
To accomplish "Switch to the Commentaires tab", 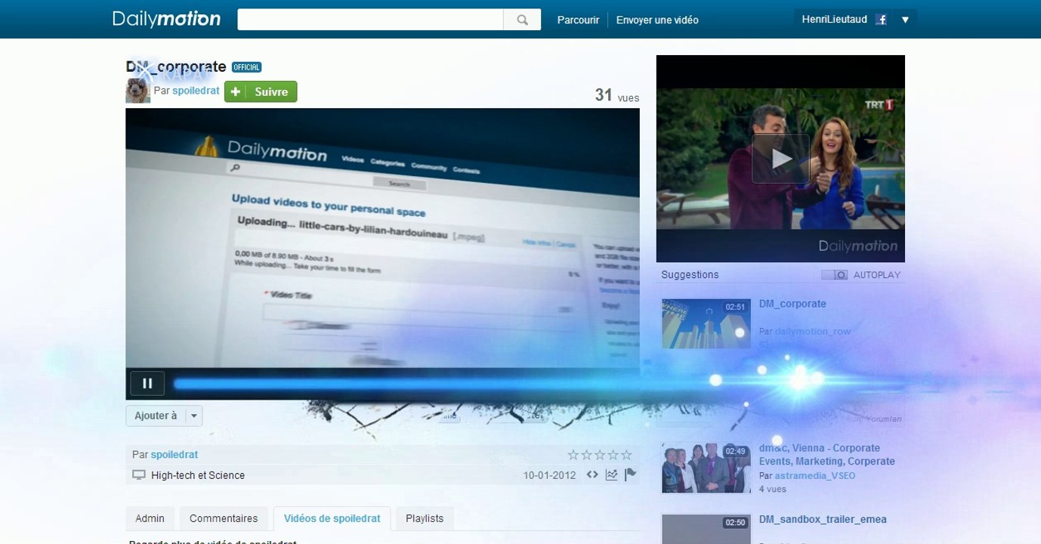I will 224,518.
